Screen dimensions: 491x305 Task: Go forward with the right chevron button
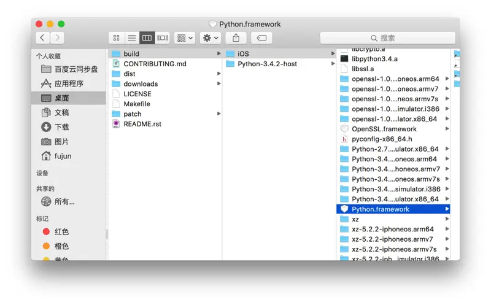(57, 38)
